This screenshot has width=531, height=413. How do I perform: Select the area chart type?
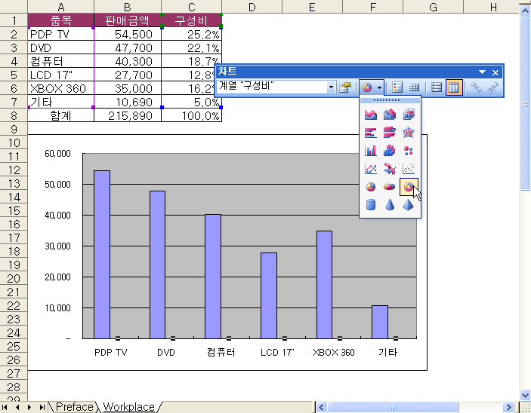pyautogui.click(x=371, y=115)
